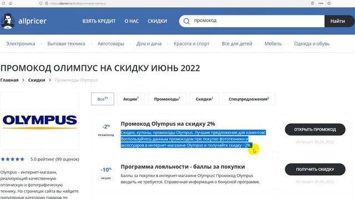Click the -10% акция badge
Screen dimensions: 355x199
[x=106, y=173]
